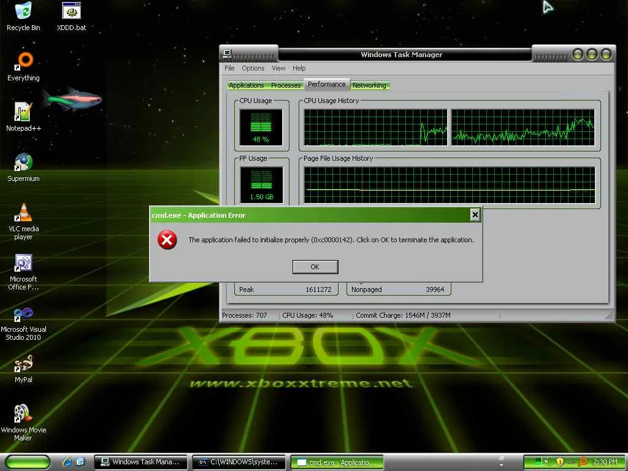Screen dimensions: 628x471
Task: Select the MyPal desktop shortcut
Action: pos(23,369)
